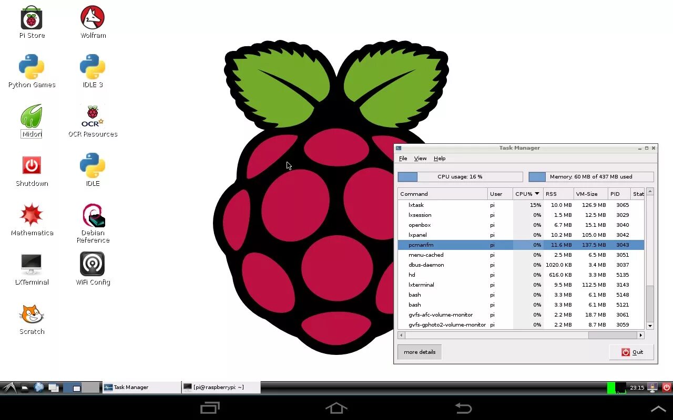Select the lxsession process row
The image size is (673, 420).
coord(521,215)
